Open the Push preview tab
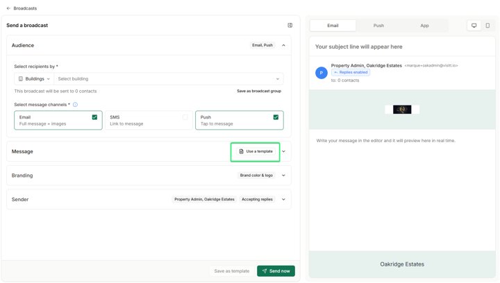 [x=378, y=26]
